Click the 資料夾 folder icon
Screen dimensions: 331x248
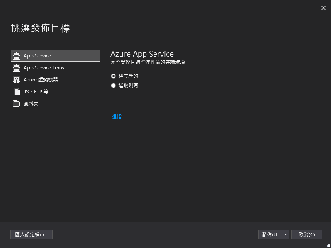coord(17,104)
